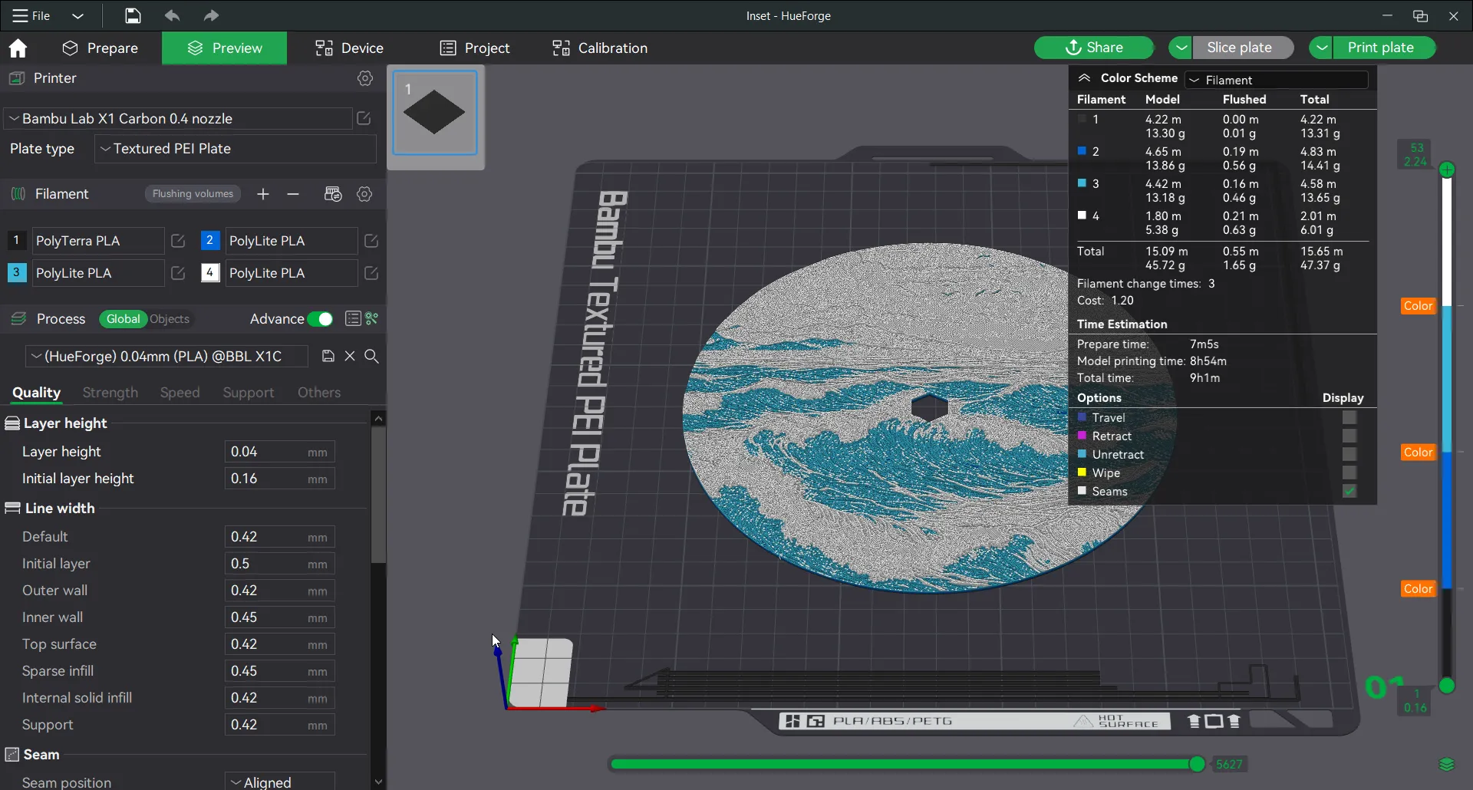Open the HueForge process preset dropdown
Screen dimensions: 1473x790
(167, 356)
